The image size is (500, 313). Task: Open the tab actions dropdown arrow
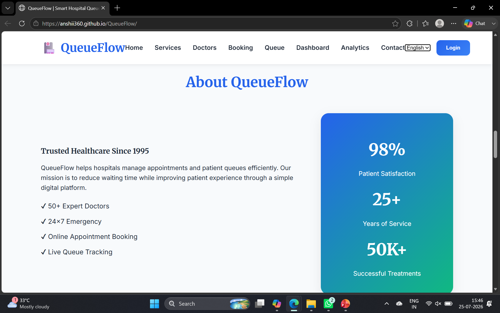pos(8,8)
